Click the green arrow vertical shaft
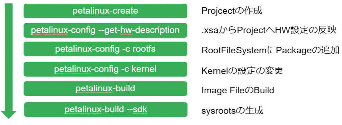This screenshot has width=342, height=125. (9, 57)
